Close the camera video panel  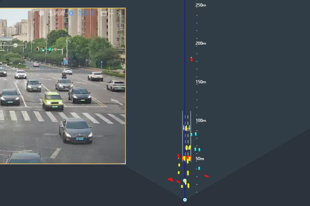[120, 14]
